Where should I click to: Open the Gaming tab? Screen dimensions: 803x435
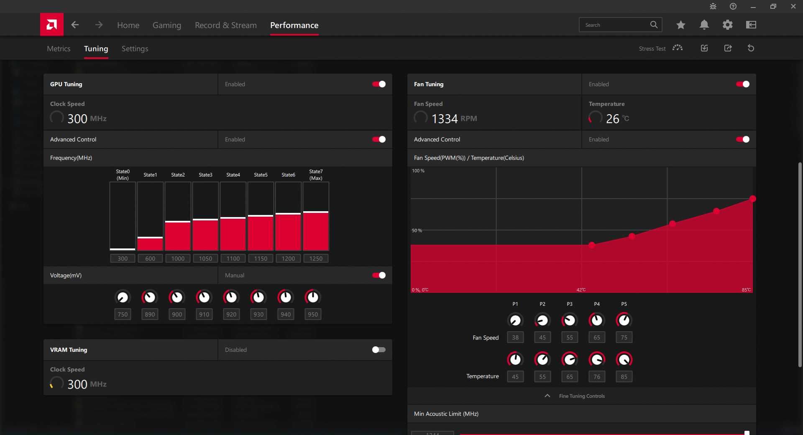coord(167,25)
